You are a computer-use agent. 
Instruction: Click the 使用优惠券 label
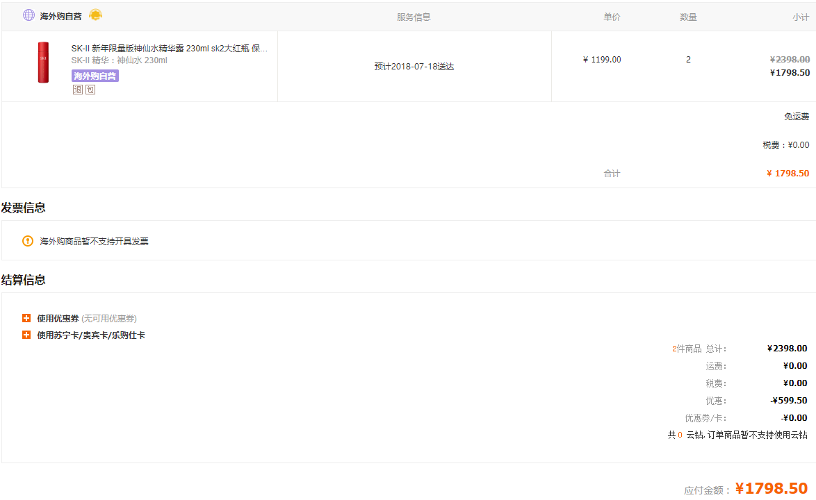[x=58, y=319]
